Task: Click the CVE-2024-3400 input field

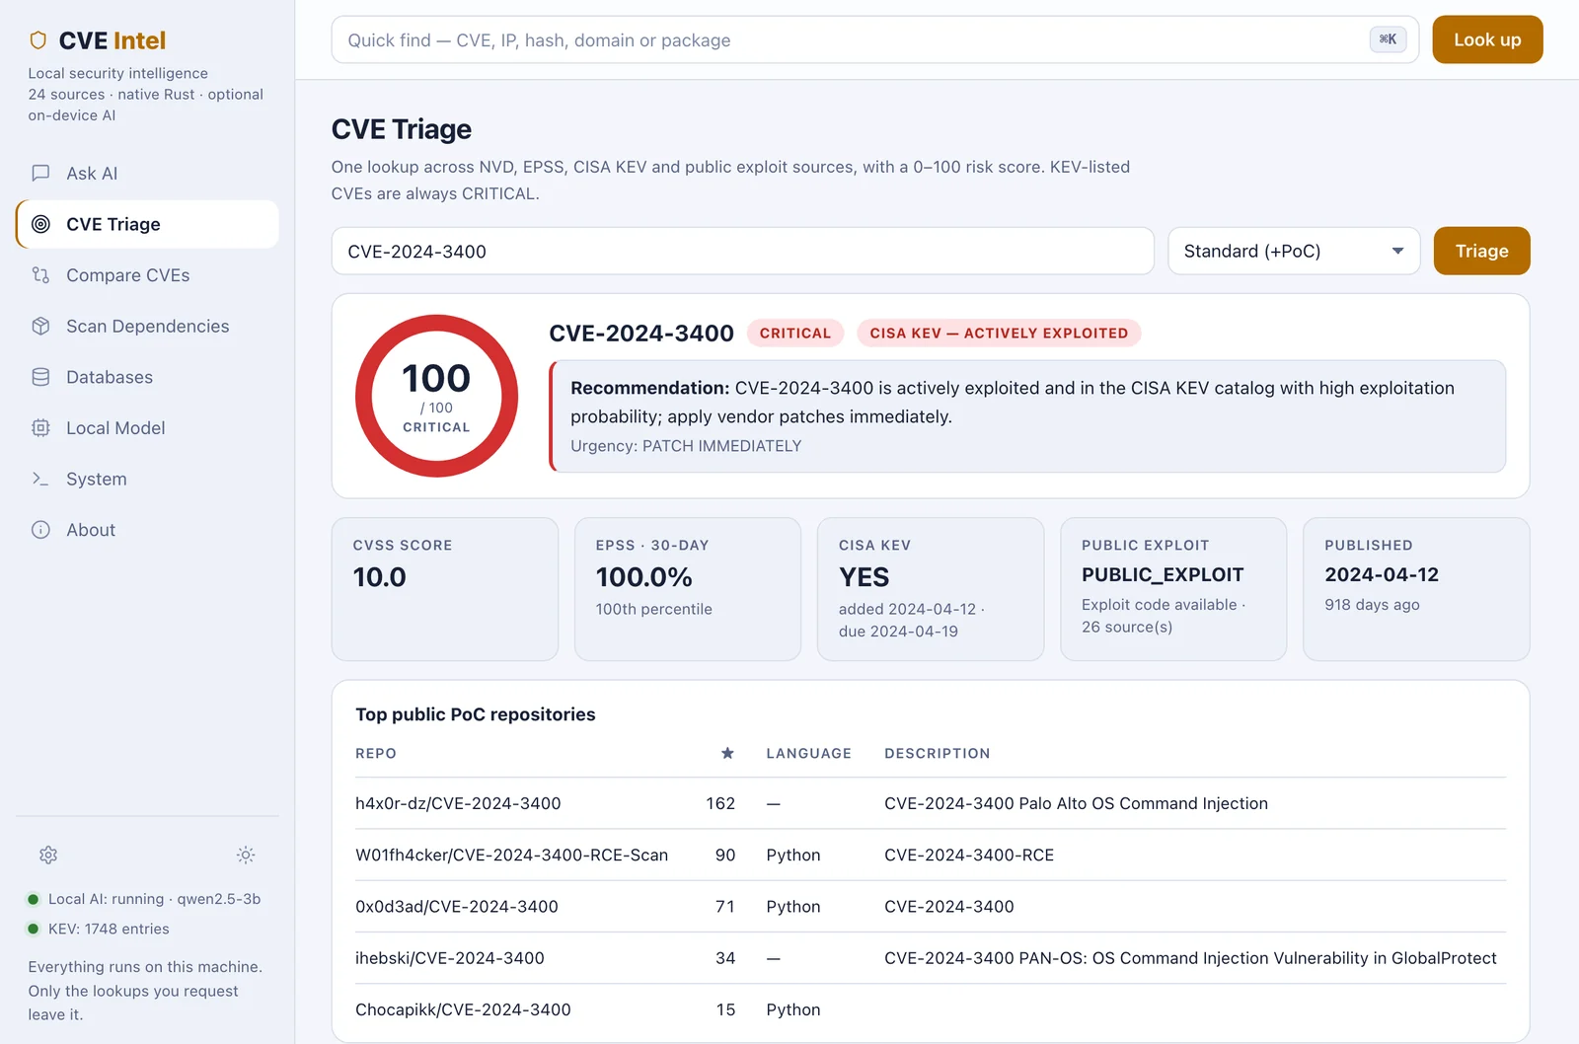Action: [742, 251]
